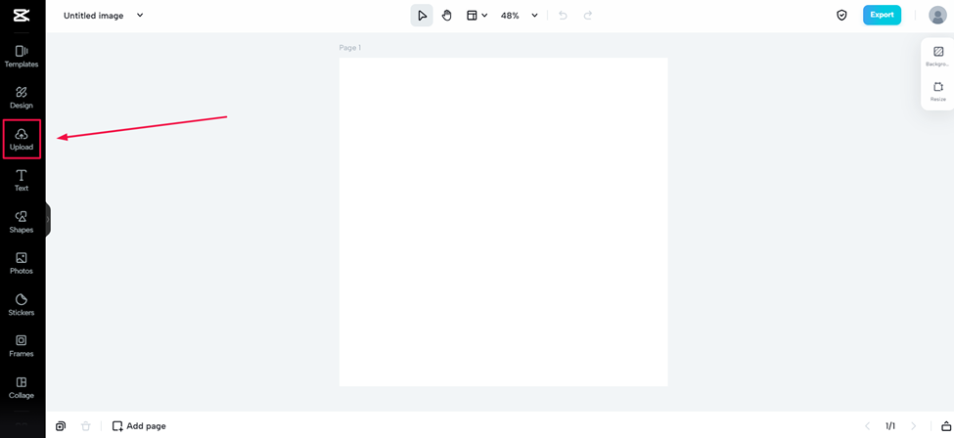Activate the Select pointer tool
Screen dimensions: 954x438
[422, 16]
